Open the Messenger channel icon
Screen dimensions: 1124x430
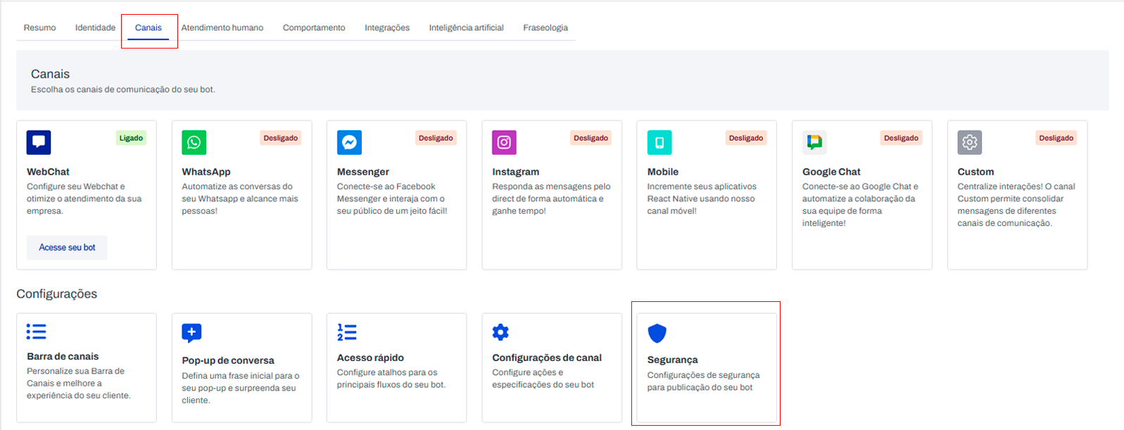[x=349, y=142]
